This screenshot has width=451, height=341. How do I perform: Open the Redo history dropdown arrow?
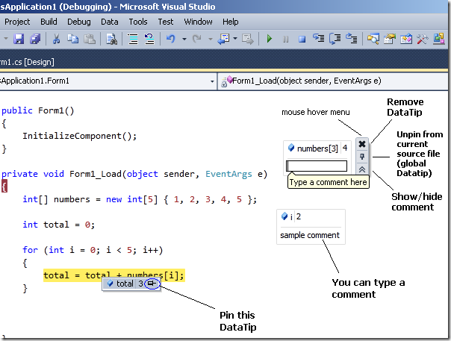[211, 39]
